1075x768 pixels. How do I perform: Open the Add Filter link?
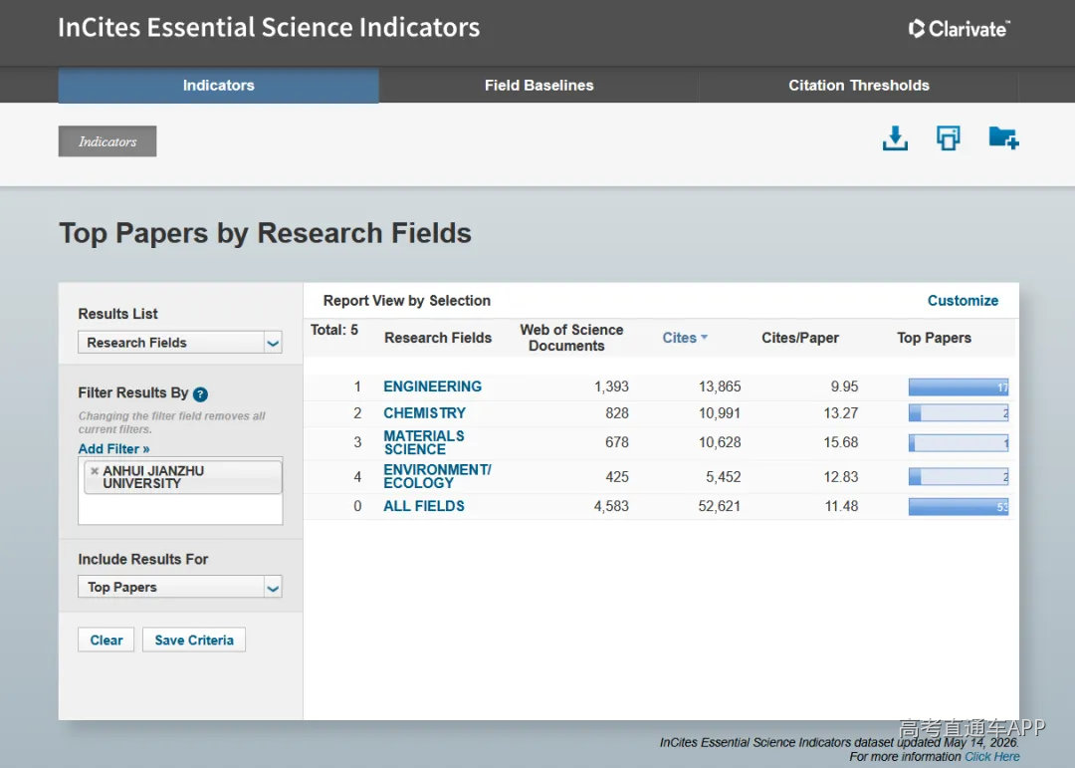(x=113, y=449)
